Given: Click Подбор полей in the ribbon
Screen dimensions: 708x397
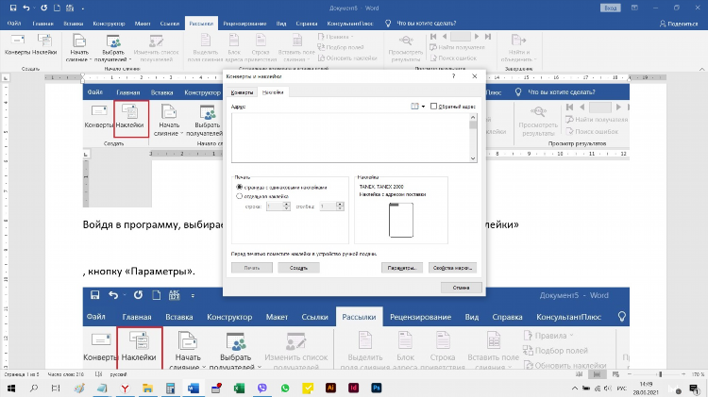Looking at the screenshot, I should pyautogui.click(x=341, y=47).
